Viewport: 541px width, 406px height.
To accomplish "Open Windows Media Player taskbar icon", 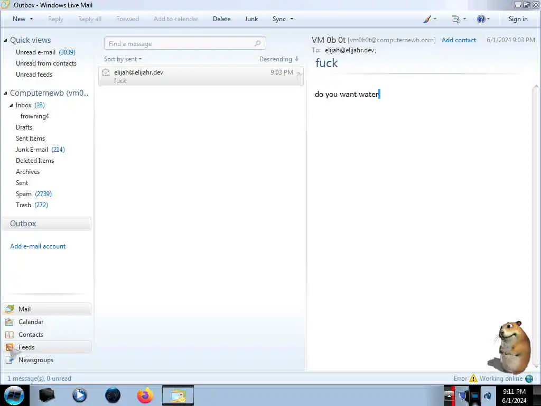I will pyautogui.click(x=80, y=395).
